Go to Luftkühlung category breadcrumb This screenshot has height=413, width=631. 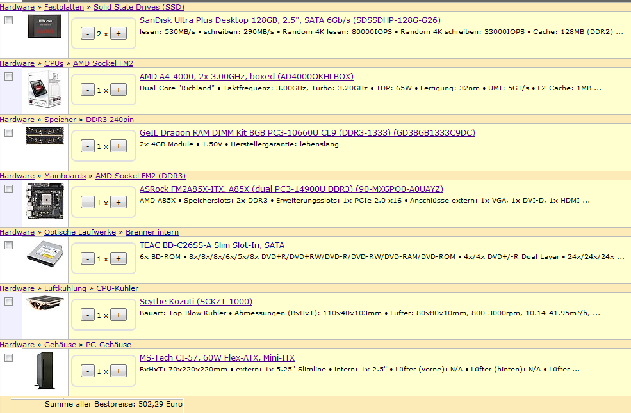point(65,288)
